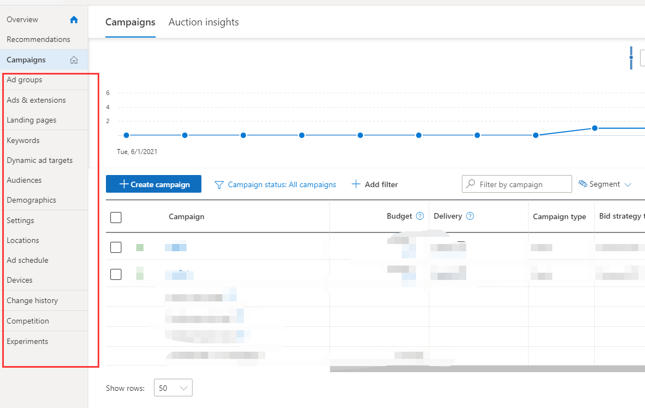The image size is (645, 408).
Task: Click the funnel icon for Campaign status filter
Action: [219, 184]
